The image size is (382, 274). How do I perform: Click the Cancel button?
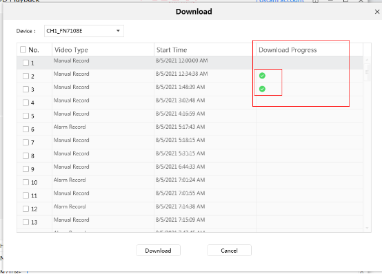(x=229, y=251)
